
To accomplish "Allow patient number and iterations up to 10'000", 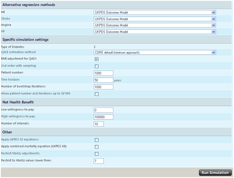I will click(x=97, y=94).
